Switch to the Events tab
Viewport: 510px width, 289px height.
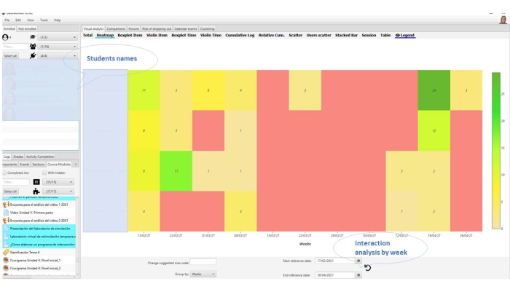pyautogui.click(x=24, y=165)
